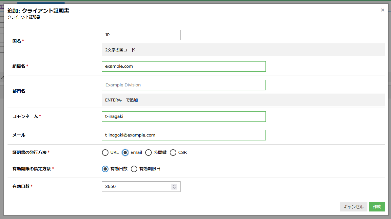
Task: Choose the Email issue method radio
Action: pyautogui.click(x=125, y=153)
